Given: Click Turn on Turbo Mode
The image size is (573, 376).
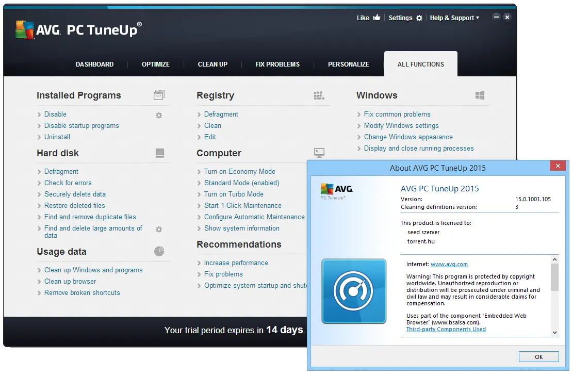Looking at the screenshot, I should [x=234, y=194].
